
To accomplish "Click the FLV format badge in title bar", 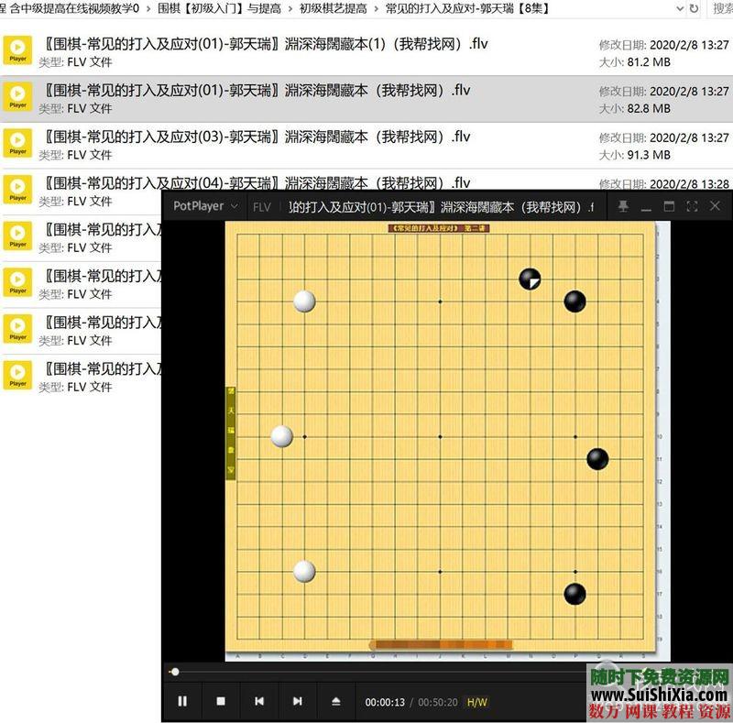I will [262, 207].
